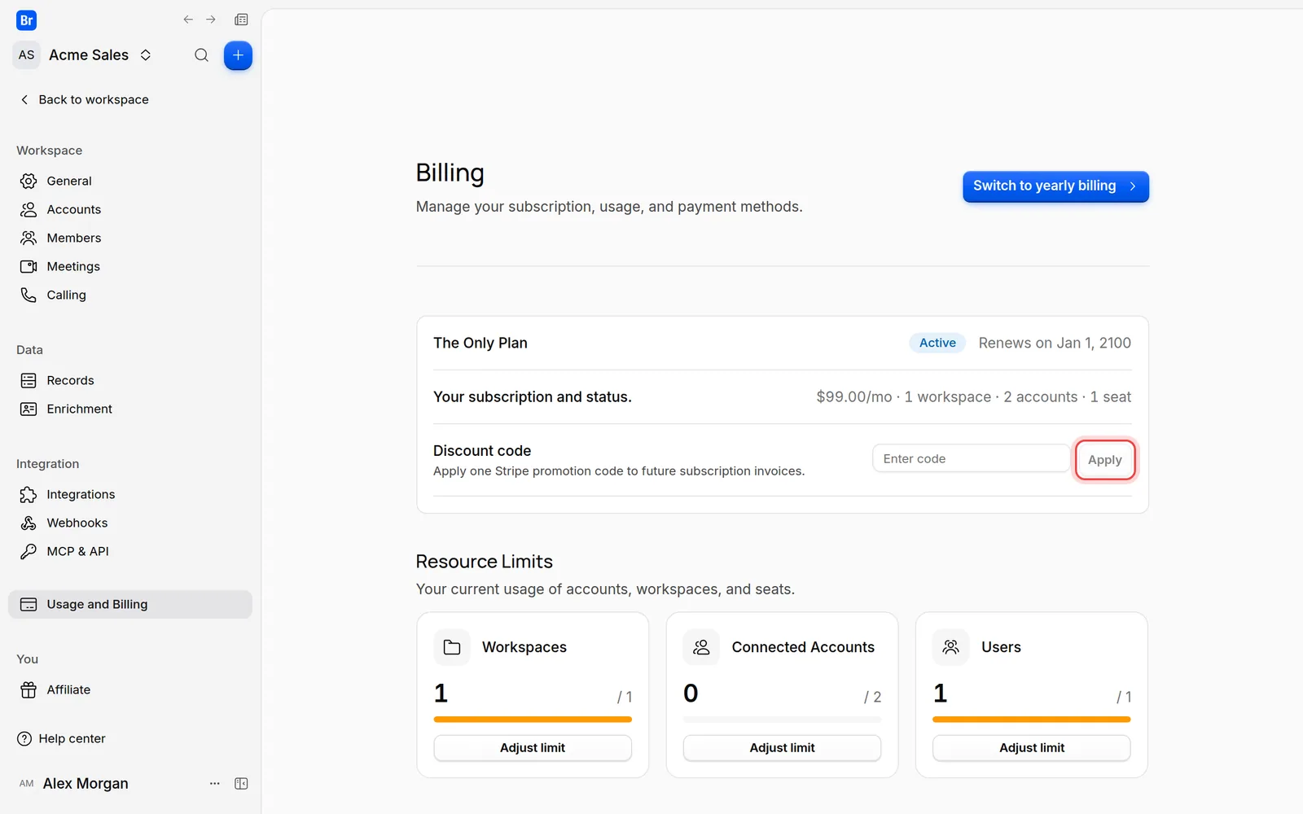
Task: Click the Users usage progress bar
Action: [1031, 720]
